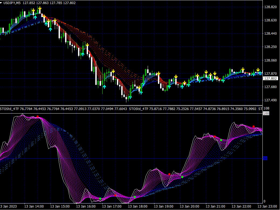
Task: Click the indicator level label 100
Action: point(266,114)
